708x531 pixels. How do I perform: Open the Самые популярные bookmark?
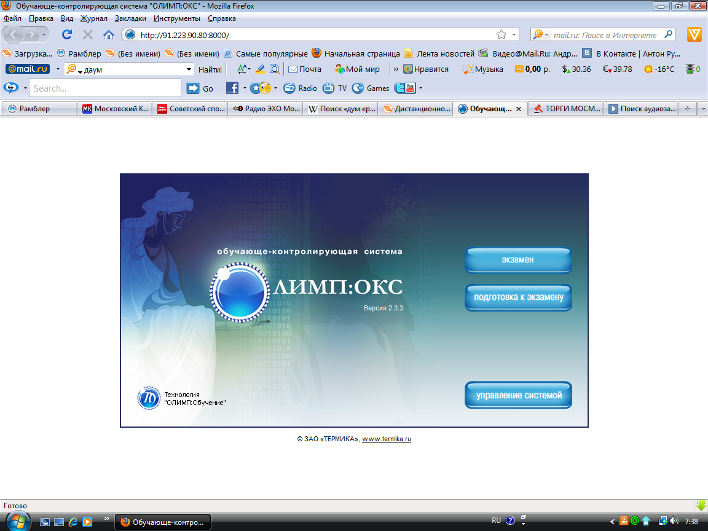266,53
